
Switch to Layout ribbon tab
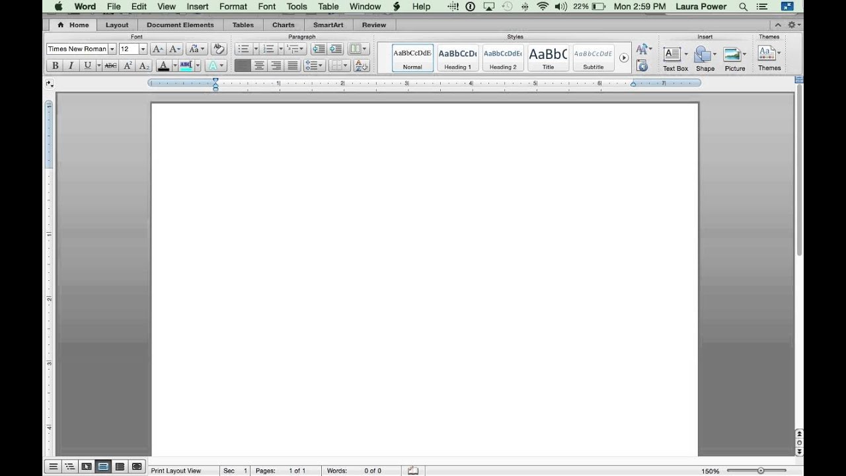click(x=117, y=25)
